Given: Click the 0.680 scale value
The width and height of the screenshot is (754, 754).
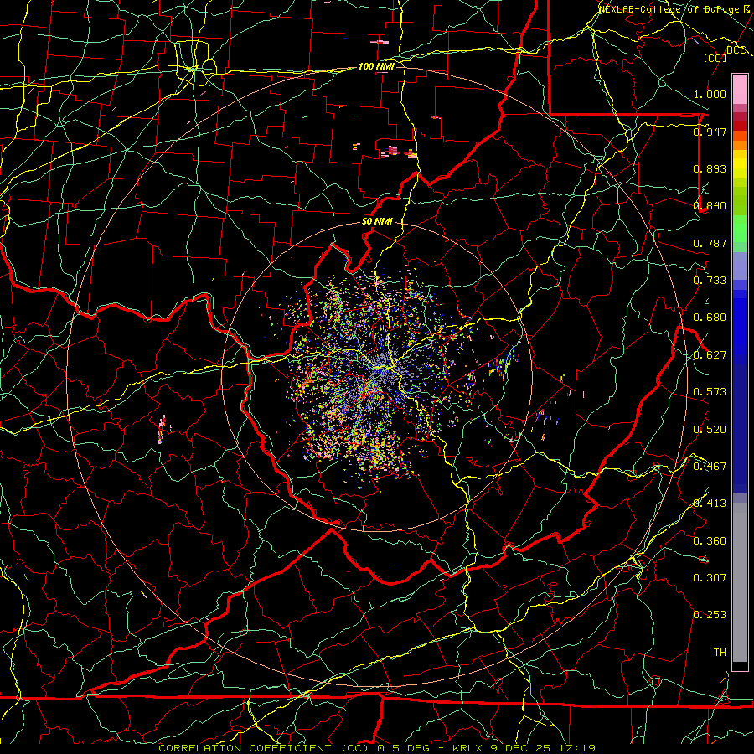Looking at the screenshot, I should pyautogui.click(x=710, y=318).
